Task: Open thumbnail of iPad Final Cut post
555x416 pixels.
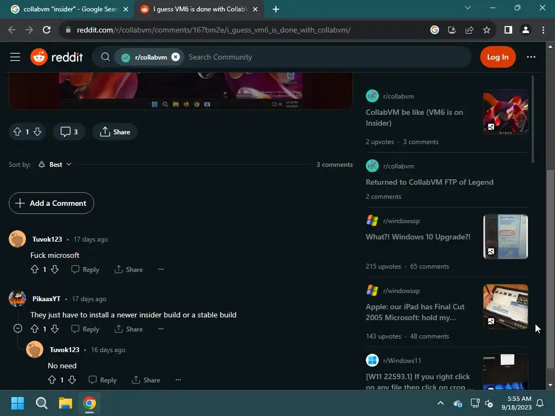Action: [506, 307]
